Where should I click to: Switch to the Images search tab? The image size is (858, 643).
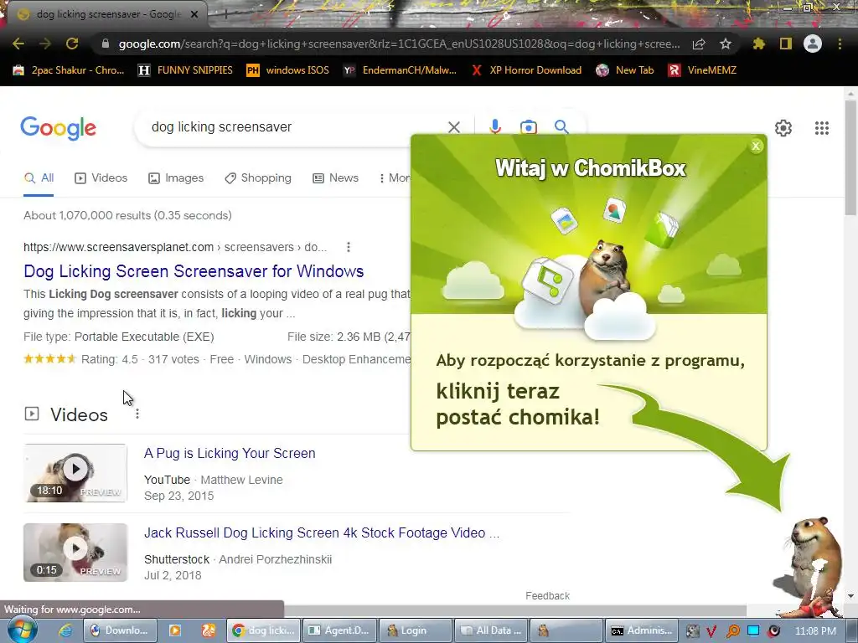click(x=176, y=178)
